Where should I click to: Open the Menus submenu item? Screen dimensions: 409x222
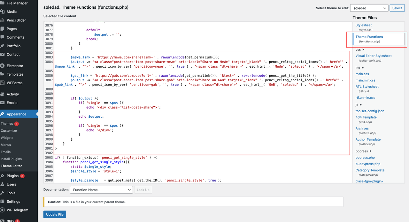tap(6, 145)
